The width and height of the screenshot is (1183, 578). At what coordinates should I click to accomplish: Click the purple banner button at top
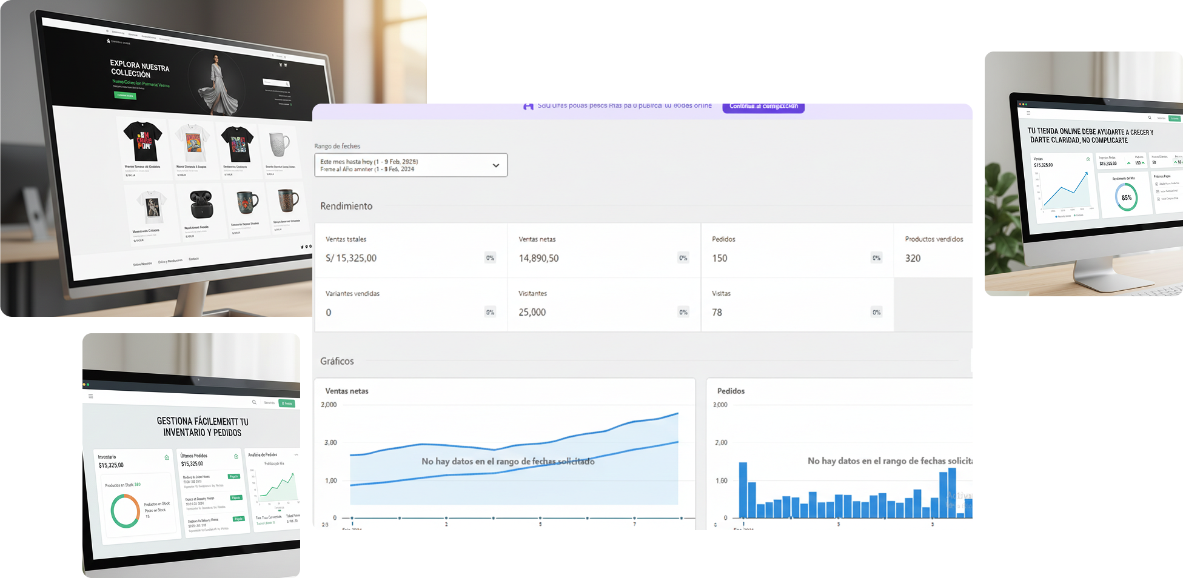(x=763, y=107)
